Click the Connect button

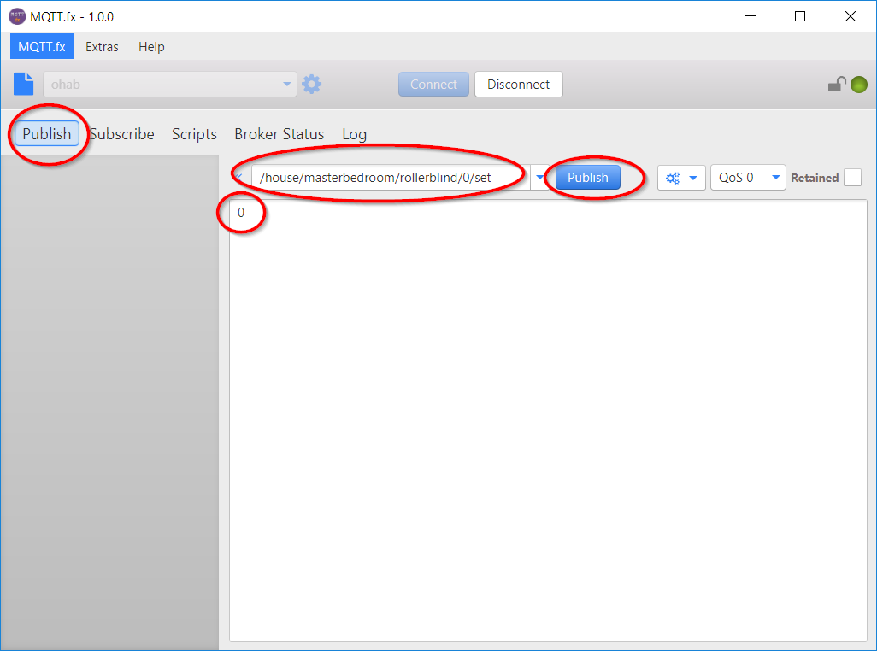(x=433, y=85)
